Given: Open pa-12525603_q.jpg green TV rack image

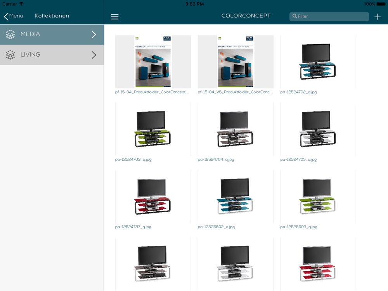Looking at the screenshot, I should [318, 197].
